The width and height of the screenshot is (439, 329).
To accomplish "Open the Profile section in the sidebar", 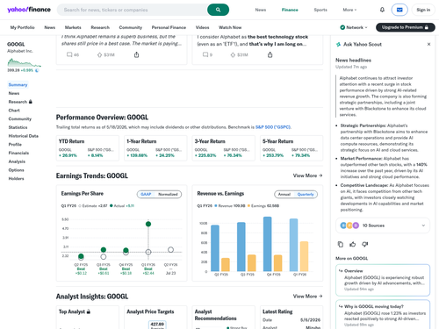I will pos(15,144).
